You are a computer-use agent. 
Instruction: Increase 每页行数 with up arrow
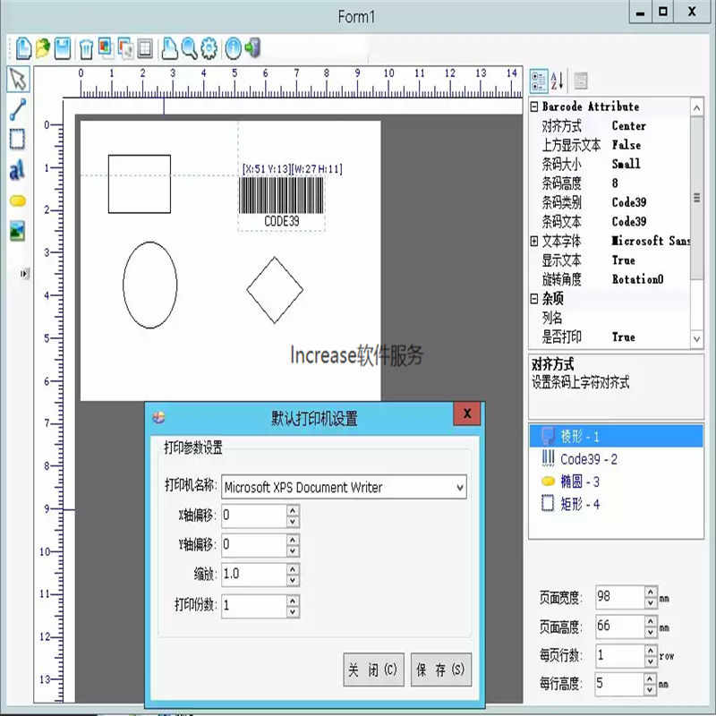coord(651,651)
